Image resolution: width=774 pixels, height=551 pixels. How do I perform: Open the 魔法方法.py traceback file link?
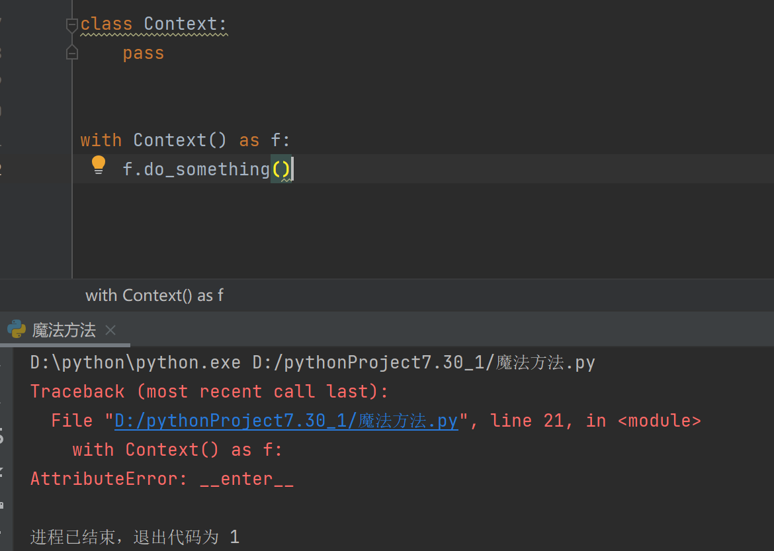click(286, 421)
